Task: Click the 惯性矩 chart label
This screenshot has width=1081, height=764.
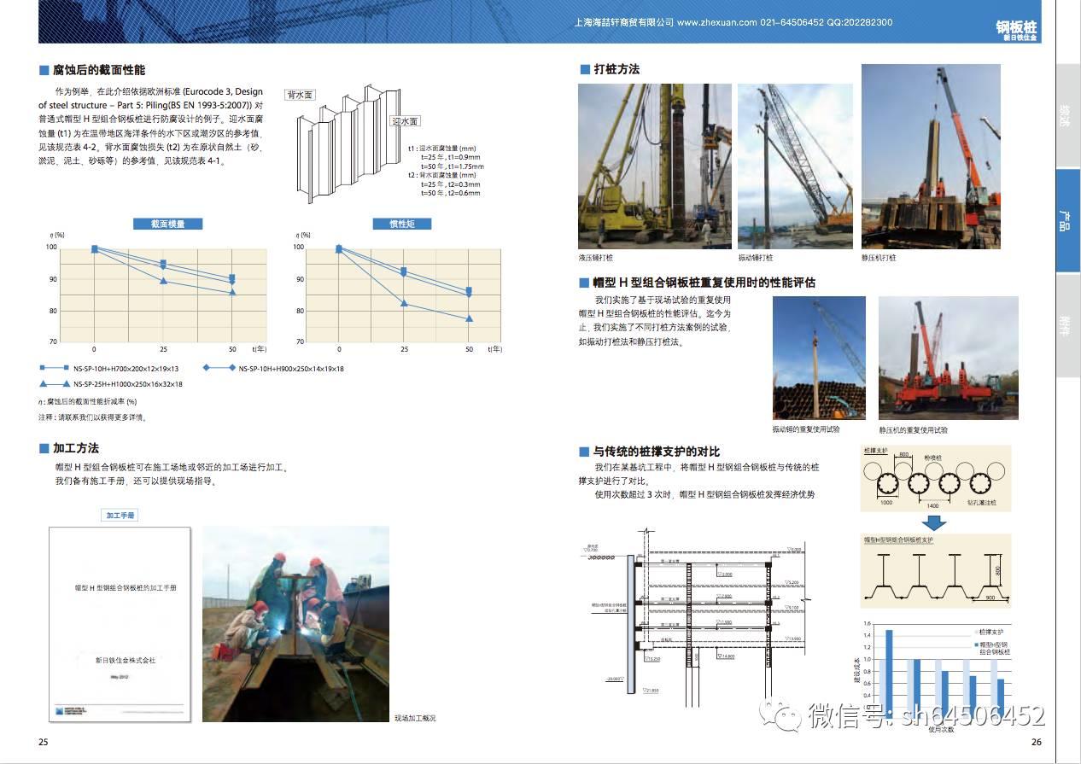Action: pos(401,224)
